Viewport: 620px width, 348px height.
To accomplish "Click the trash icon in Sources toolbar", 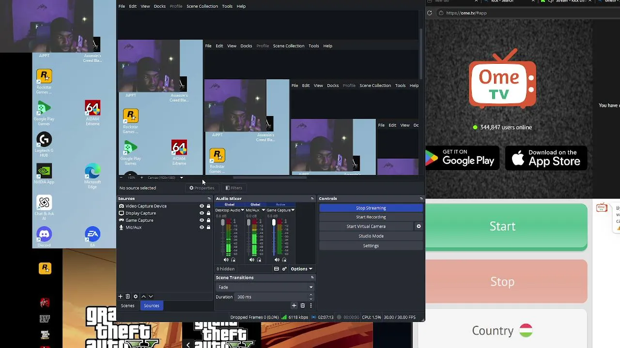I will pos(128,296).
